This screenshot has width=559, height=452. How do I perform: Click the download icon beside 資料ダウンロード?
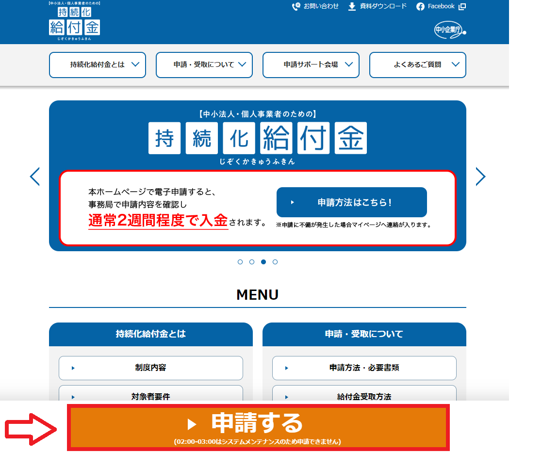352,6
